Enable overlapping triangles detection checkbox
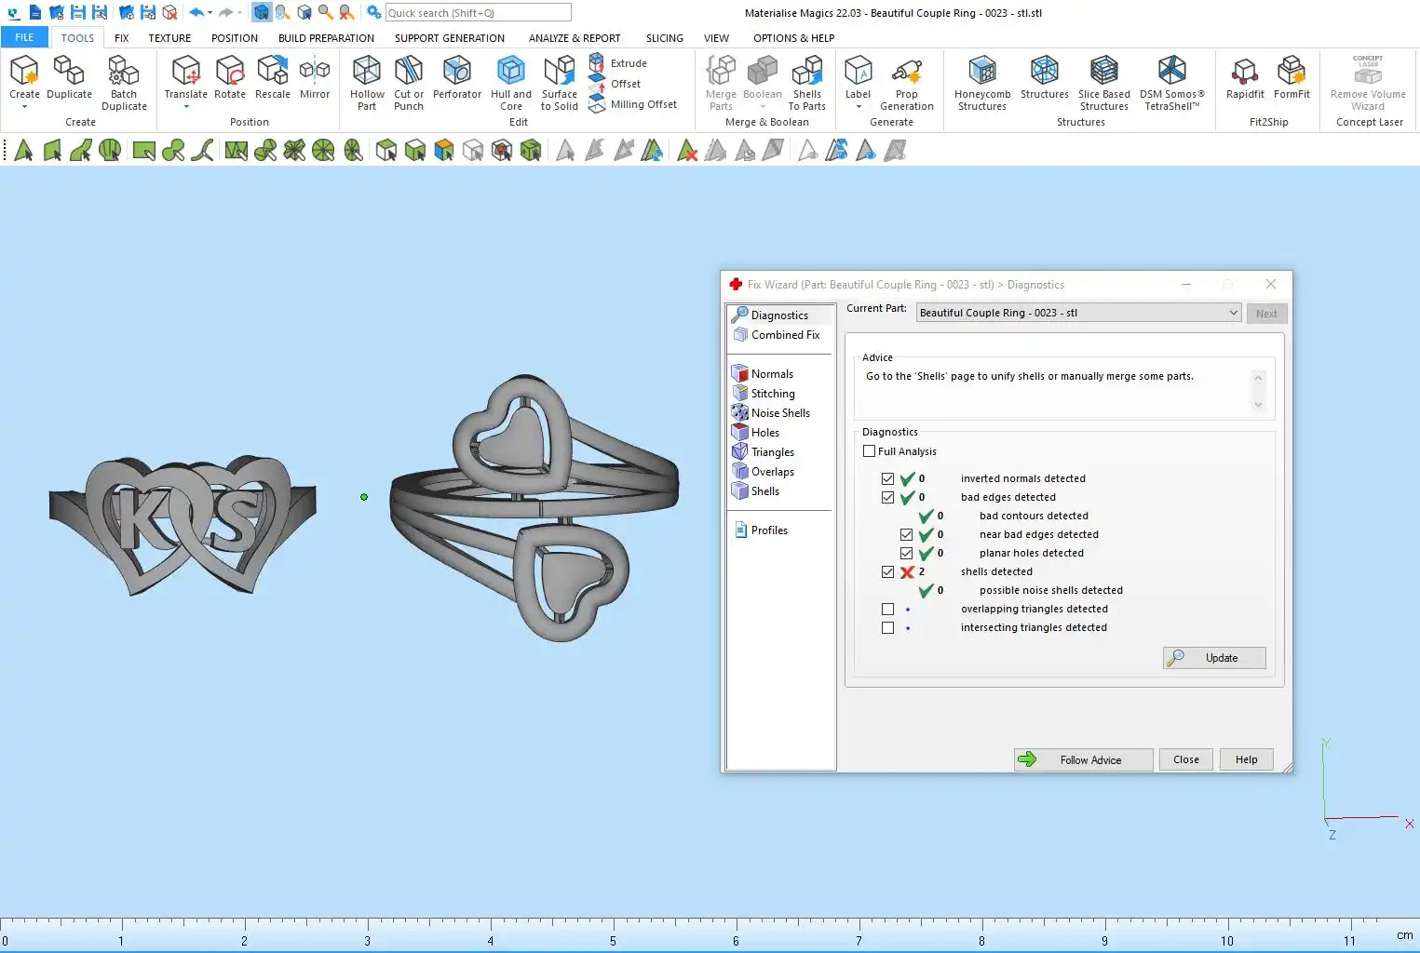Viewport: 1420px width, 953px height. click(x=888, y=610)
